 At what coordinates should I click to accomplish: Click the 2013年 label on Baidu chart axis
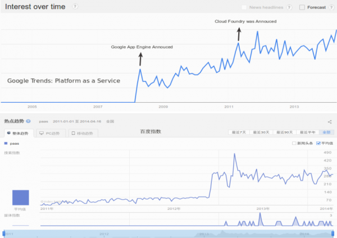[x=263, y=209]
